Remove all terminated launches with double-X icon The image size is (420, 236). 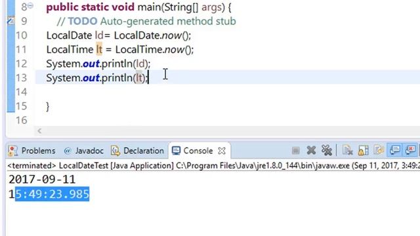click(x=327, y=150)
